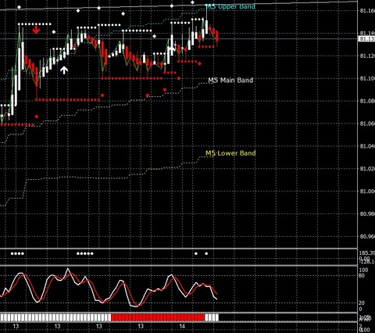Click the 81.08 price axis value
Screen dimensions: 375x333
point(367,101)
